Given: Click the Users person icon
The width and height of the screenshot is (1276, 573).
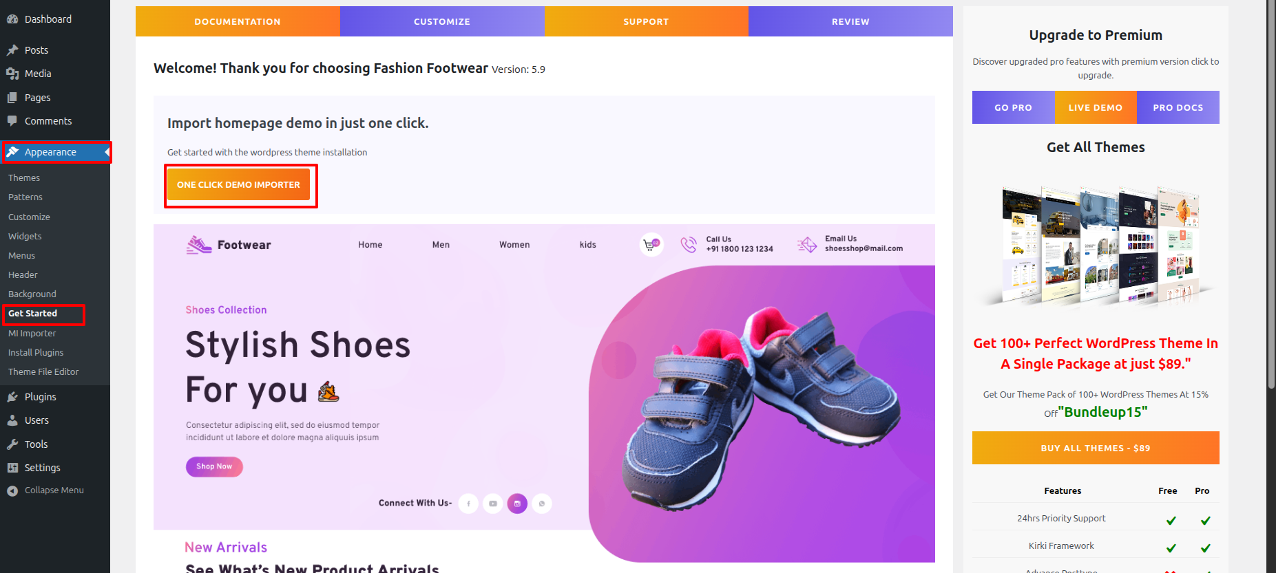Looking at the screenshot, I should click(12, 420).
